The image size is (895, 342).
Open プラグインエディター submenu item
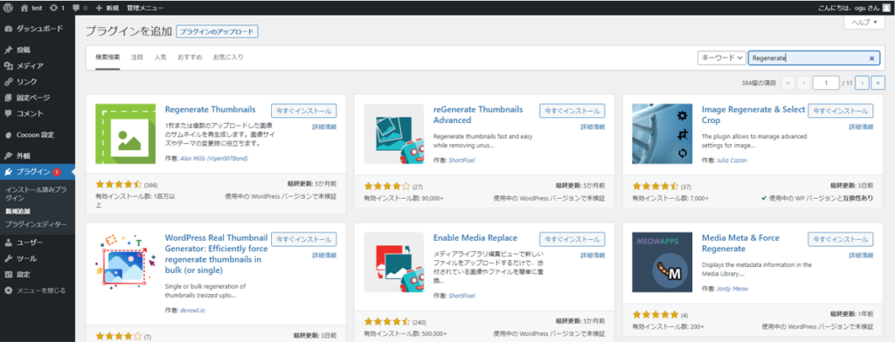click(35, 224)
